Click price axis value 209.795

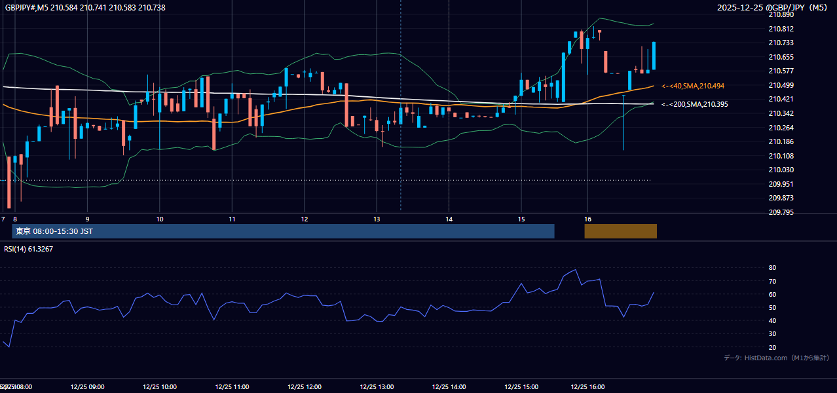pyautogui.click(x=780, y=212)
